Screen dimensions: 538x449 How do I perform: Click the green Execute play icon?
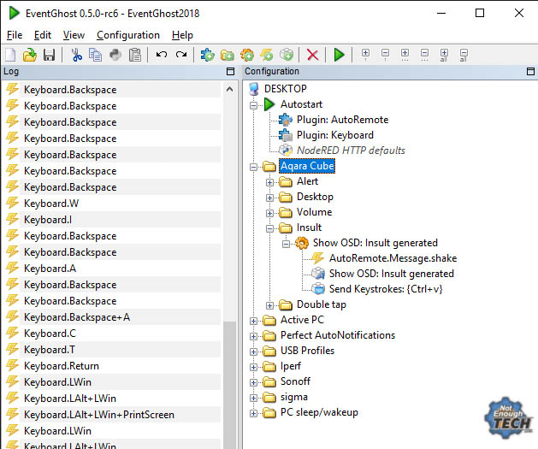pos(340,55)
